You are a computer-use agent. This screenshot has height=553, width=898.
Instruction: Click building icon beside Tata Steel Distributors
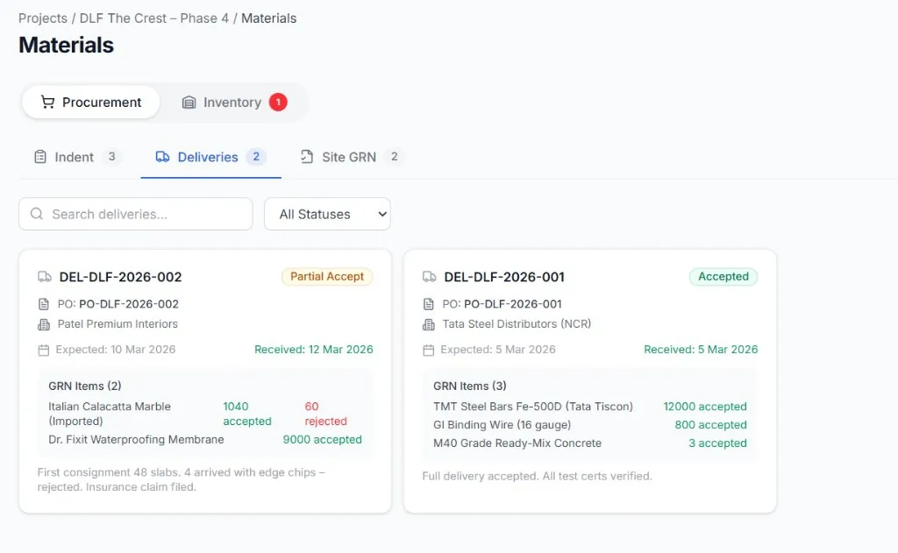tap(428, 324)
